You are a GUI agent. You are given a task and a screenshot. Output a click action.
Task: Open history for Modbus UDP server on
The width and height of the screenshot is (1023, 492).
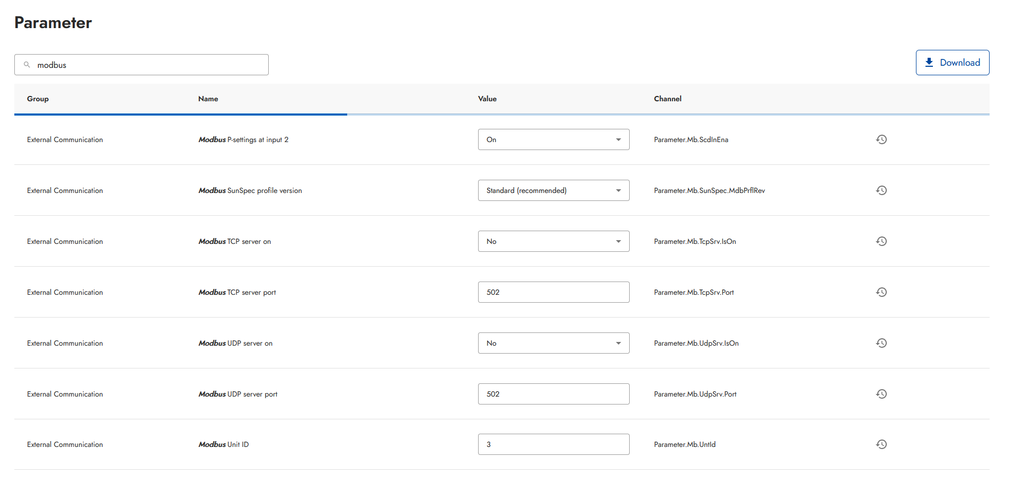881,343
